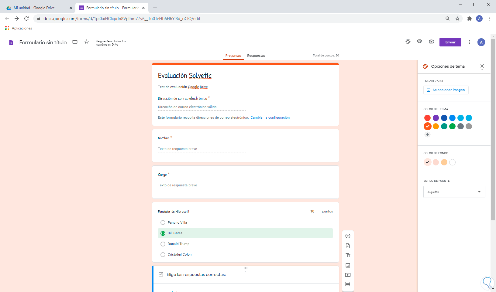This screenshot has height=292, width=496.
Task: Click the checkbox icon beside Elige las respuestas correctas
Action: tap(161, 274)
